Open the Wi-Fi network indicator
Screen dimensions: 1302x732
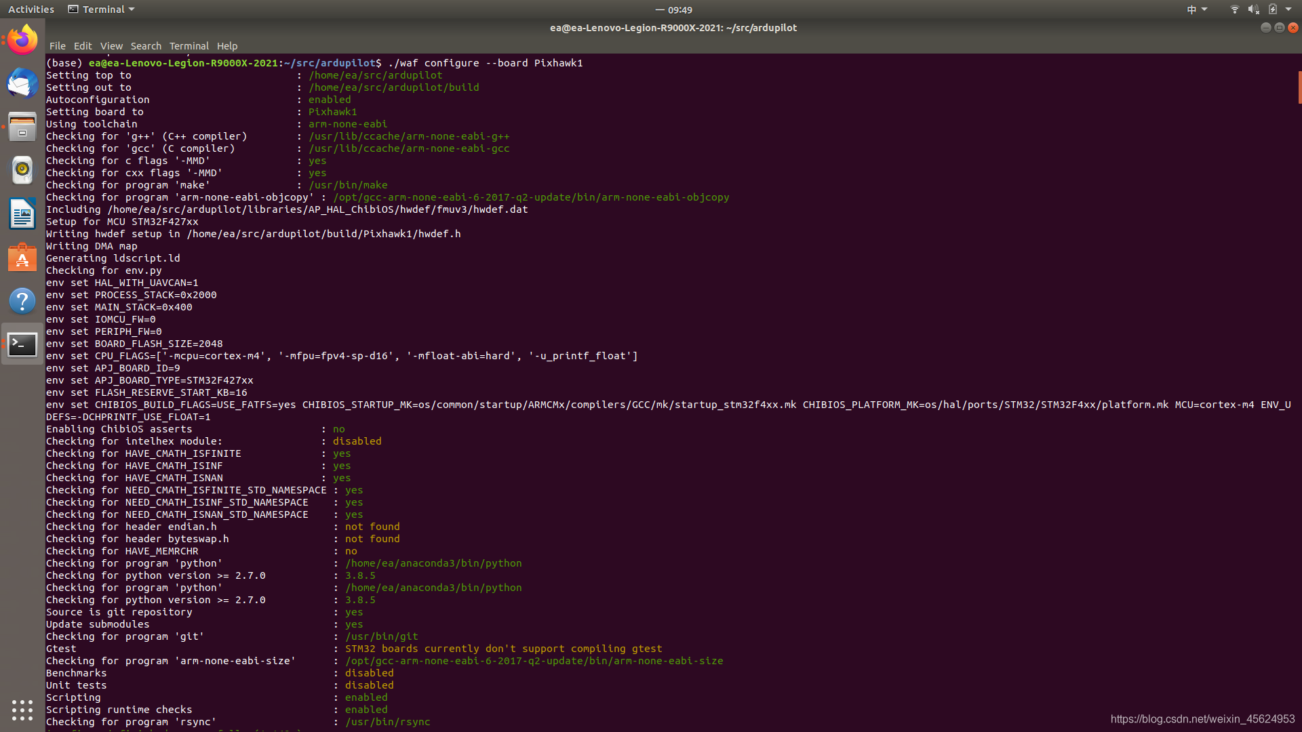(1234, 9)
